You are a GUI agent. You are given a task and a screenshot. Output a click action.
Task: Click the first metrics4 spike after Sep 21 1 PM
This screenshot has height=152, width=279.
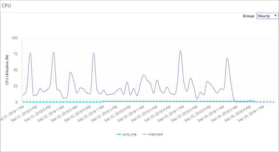pos(30,53)
